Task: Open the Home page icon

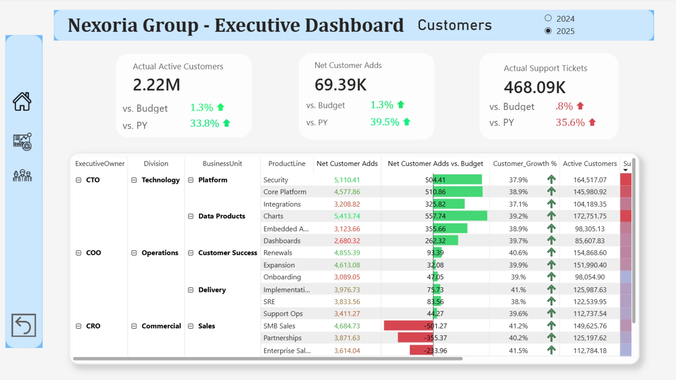Action: [x=22, y=102]
